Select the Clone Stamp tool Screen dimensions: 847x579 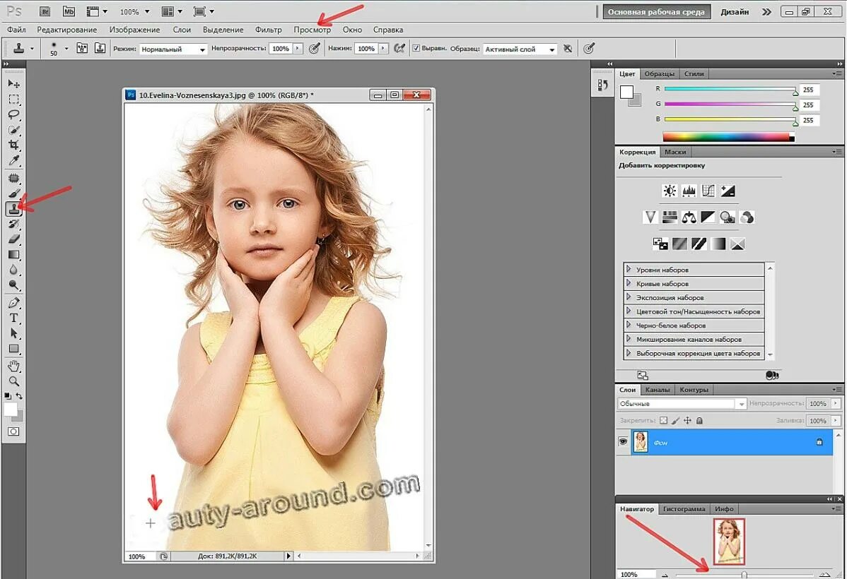13,208
